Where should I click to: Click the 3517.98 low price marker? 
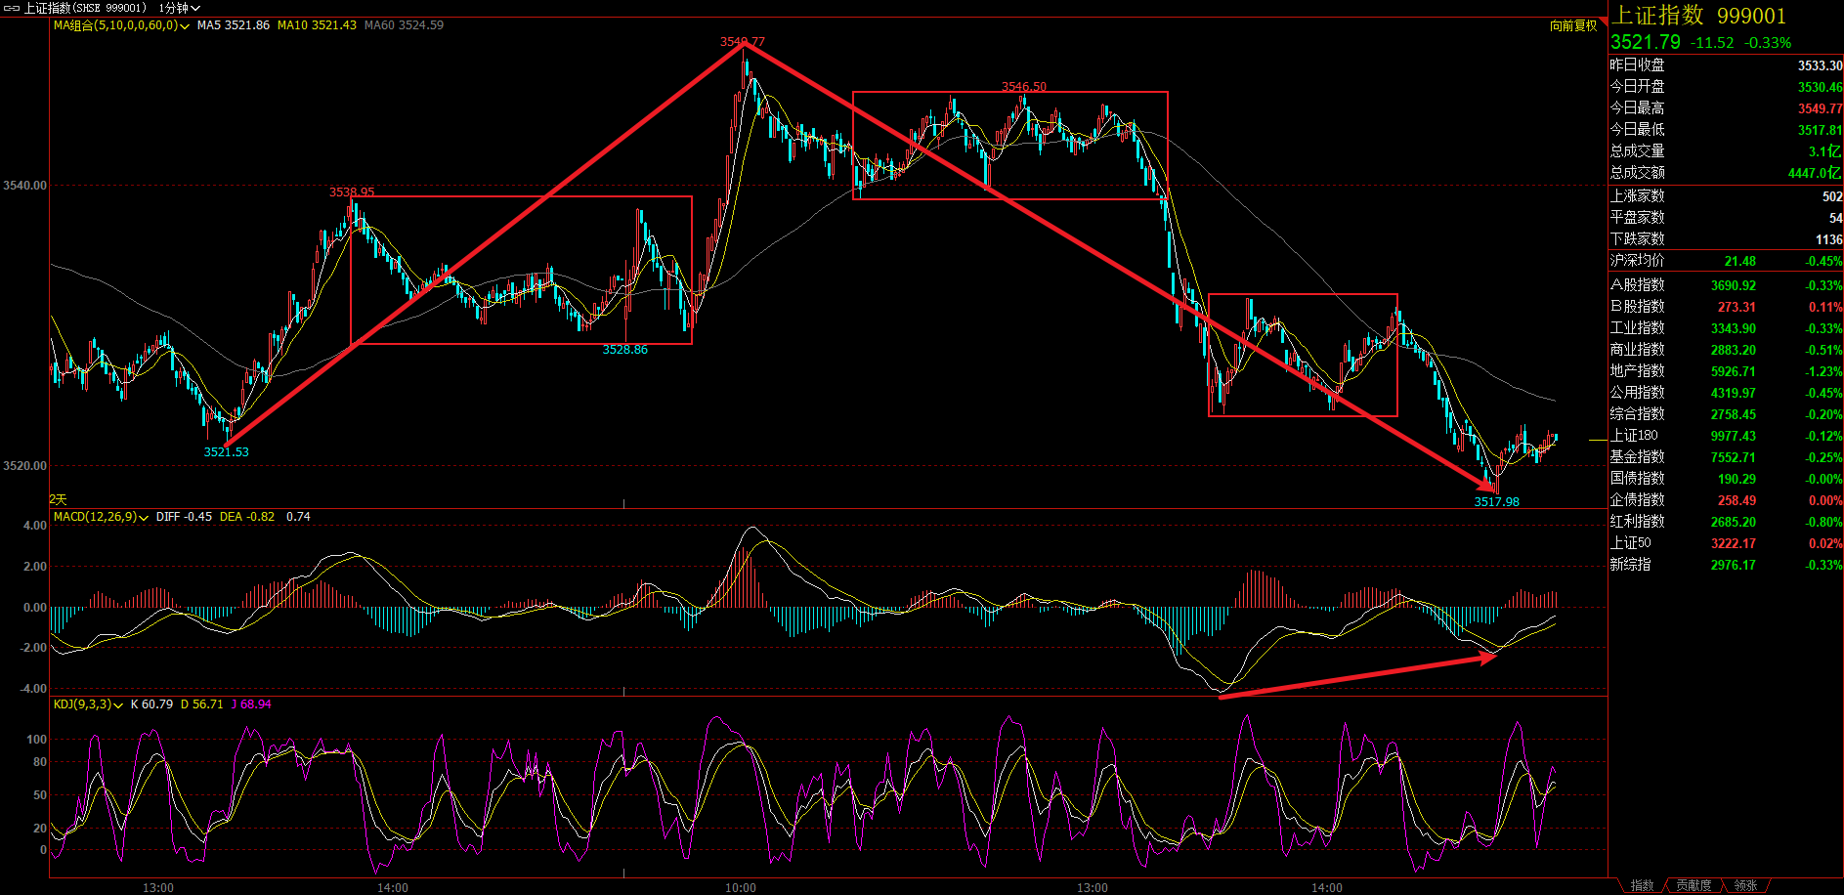(1496, 501)
